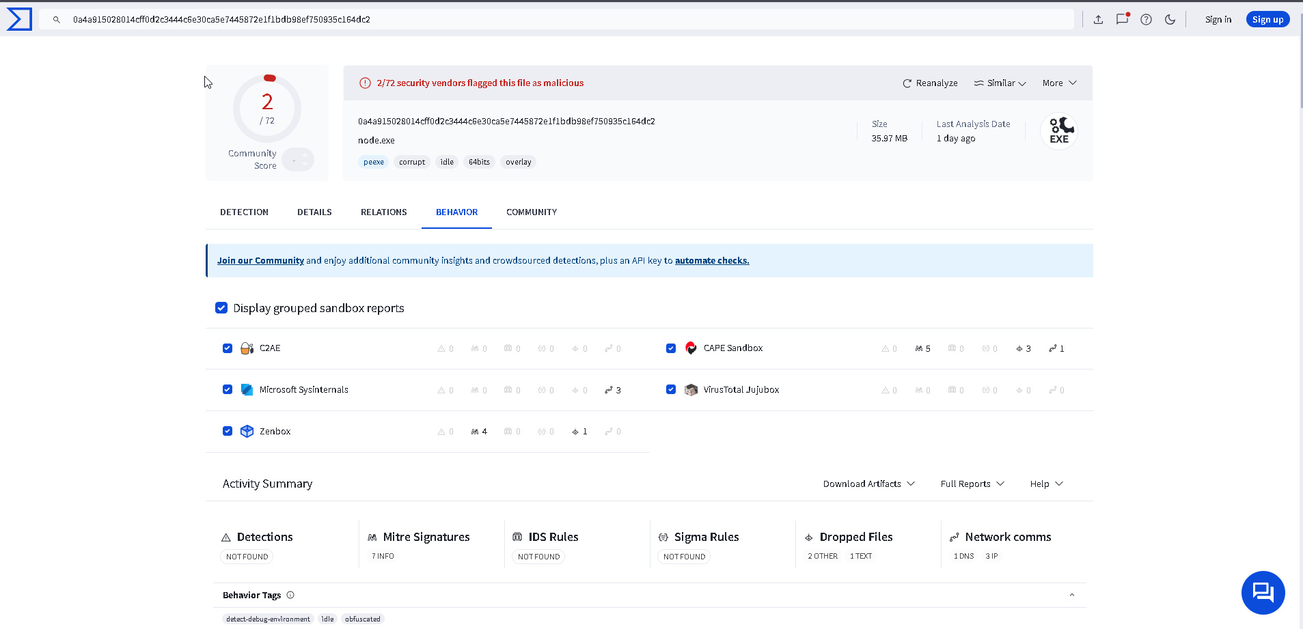Click the VirusTotal logo icon
The image size is (1303, 629).
19,19
